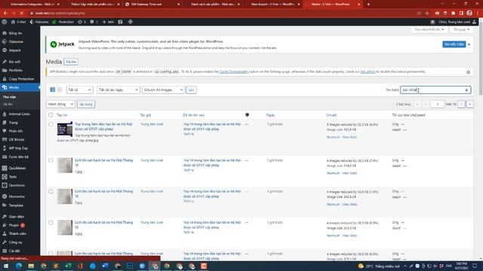This screenshot has width=483, height=271.
Task: Open the media type filter dropdown (Tất cả)
Action: pos(79,90)
